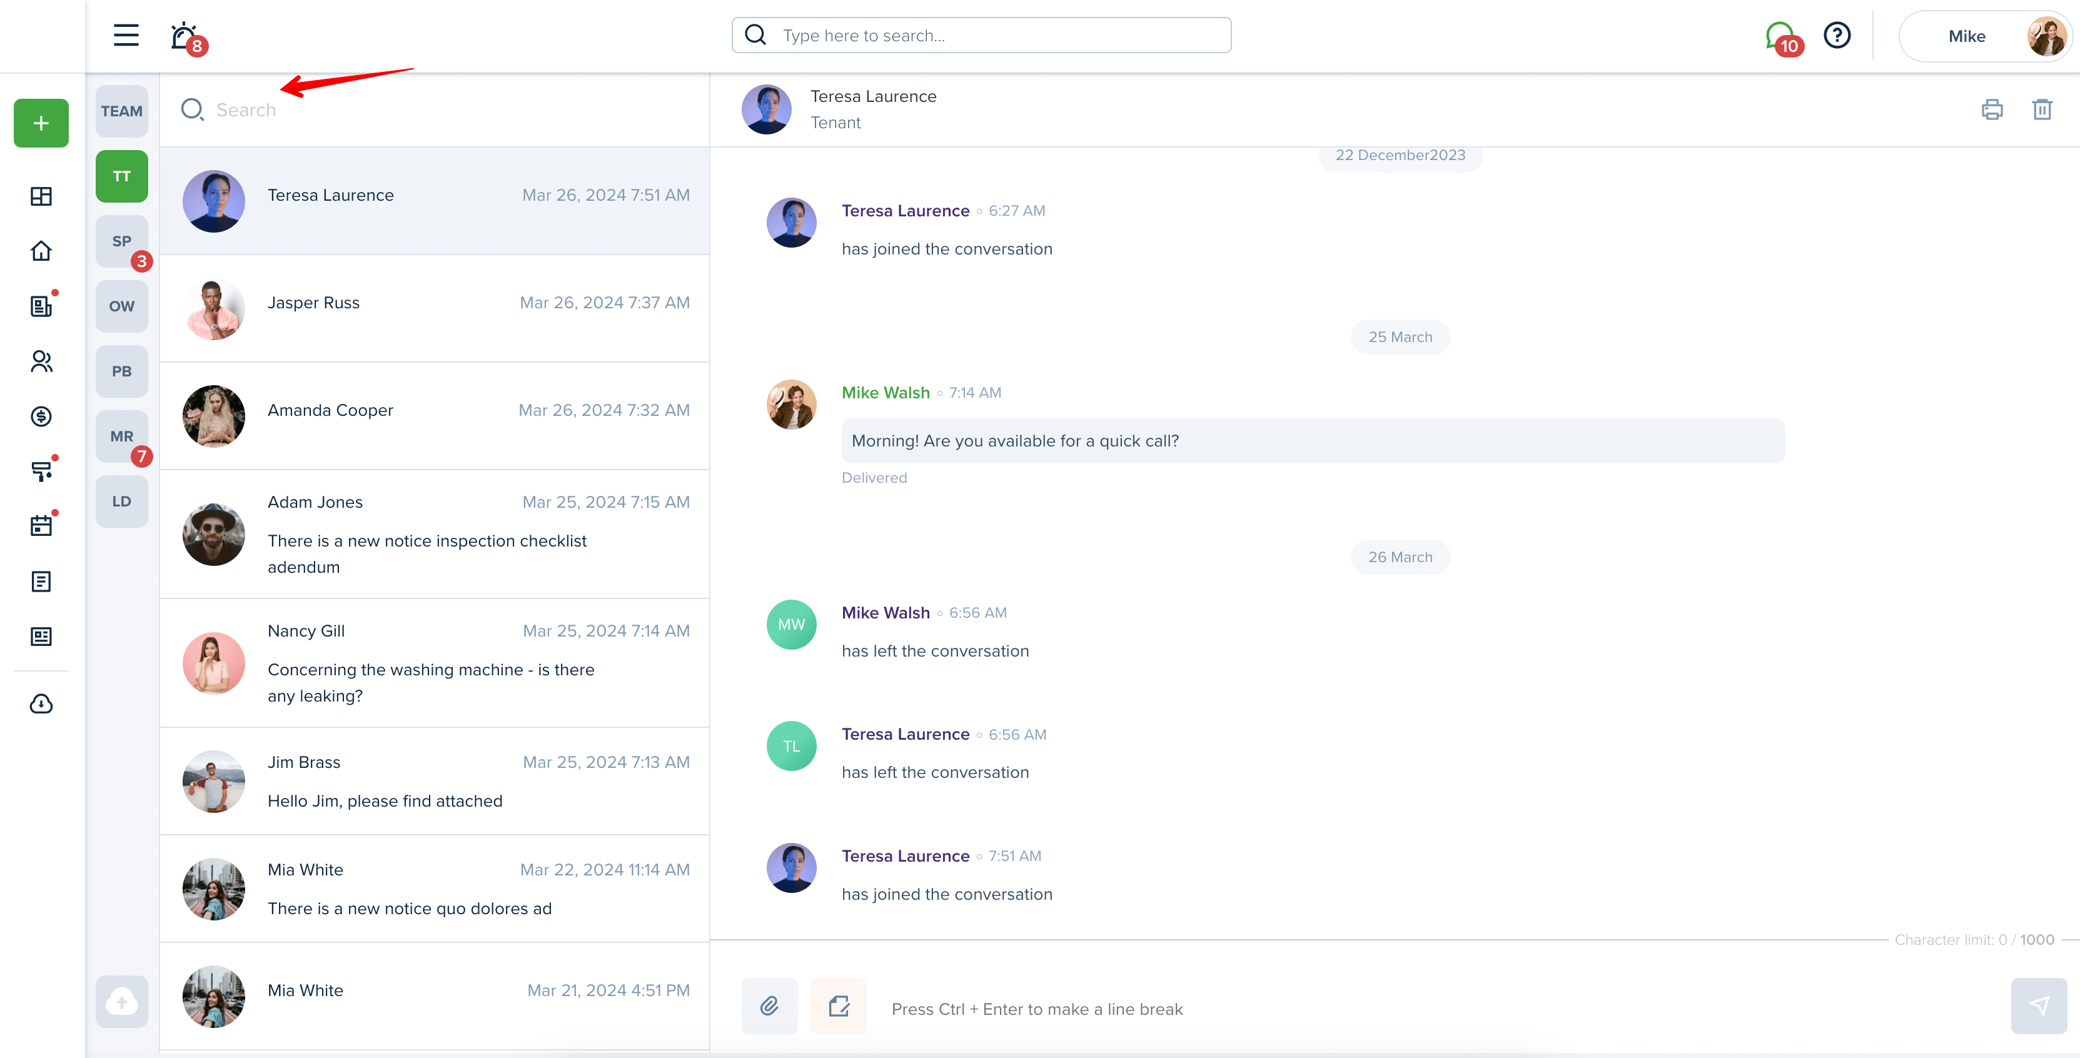Click Mike Walsh photo avatar at 7:14 AM
This screenshot has width=2080, height=1058.
[791, 405]
